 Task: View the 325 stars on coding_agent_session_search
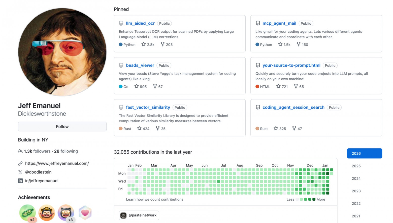coord(280,129)
